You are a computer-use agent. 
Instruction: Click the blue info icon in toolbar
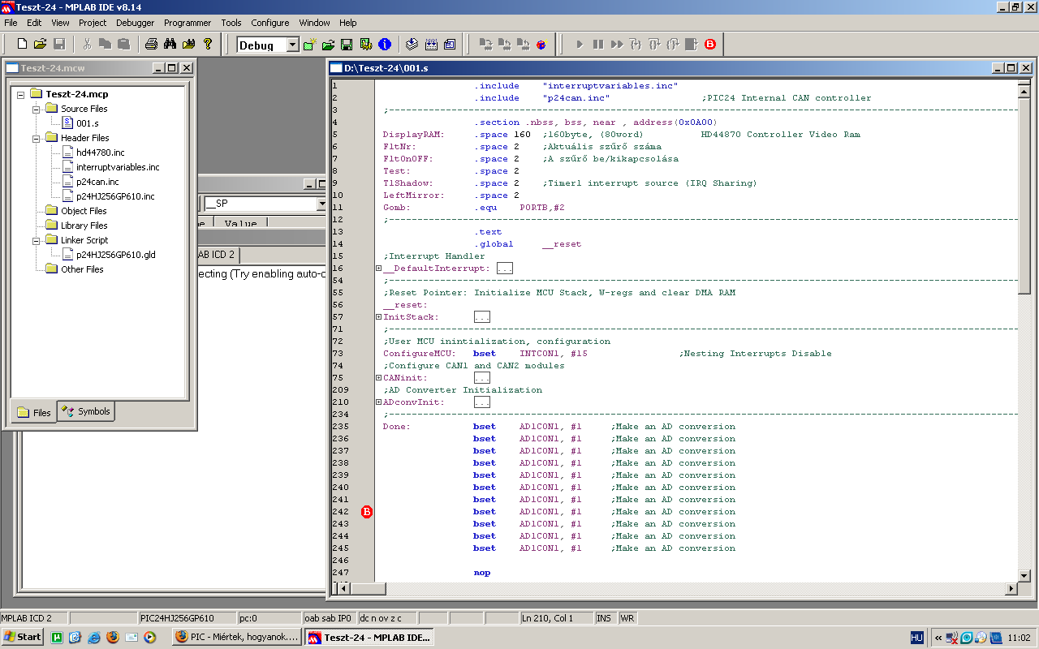click(385, 45)
